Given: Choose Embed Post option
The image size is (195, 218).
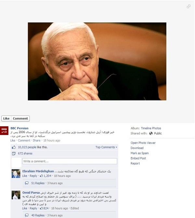Looking at the screenshot, I should click(138, 158).
